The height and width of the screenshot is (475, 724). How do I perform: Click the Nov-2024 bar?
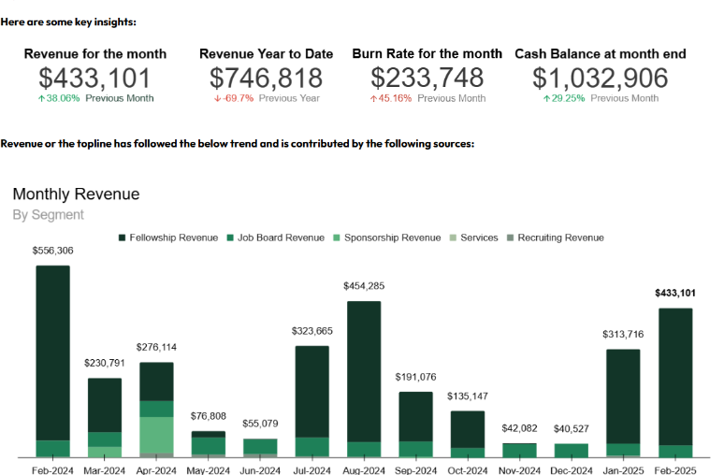point(519,451)
